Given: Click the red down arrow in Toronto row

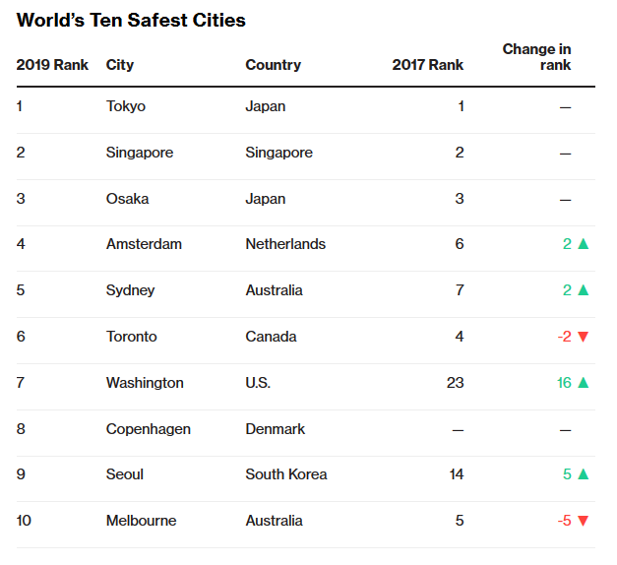Looking at the screenshot, I should (x=583, y=337).
